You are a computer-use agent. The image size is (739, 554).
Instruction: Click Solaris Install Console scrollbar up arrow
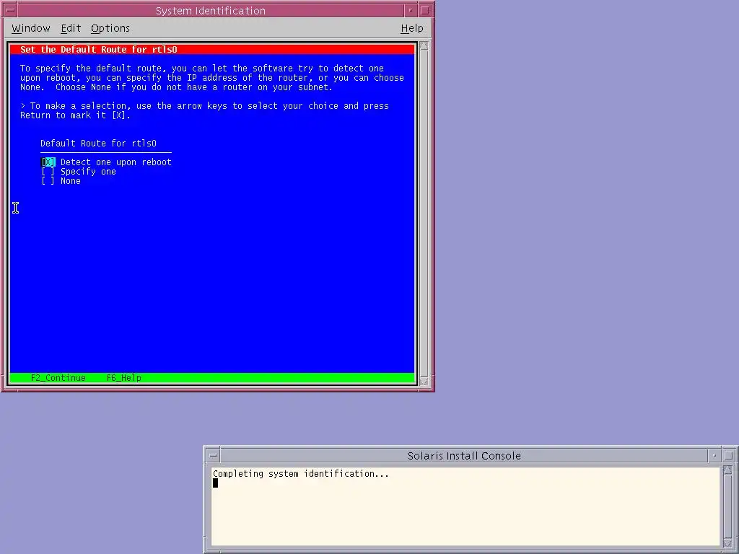coord(727,470)
